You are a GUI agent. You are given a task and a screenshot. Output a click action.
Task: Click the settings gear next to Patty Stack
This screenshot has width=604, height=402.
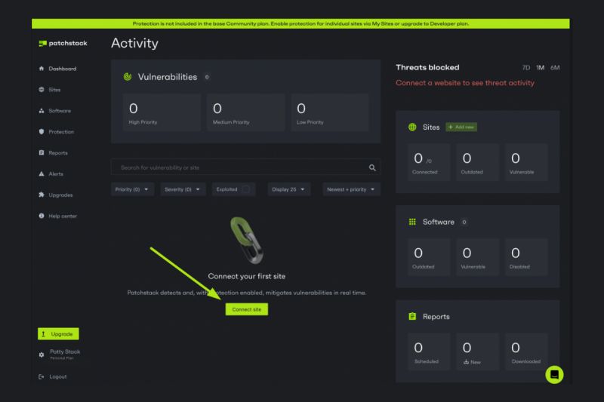(42, 354)
